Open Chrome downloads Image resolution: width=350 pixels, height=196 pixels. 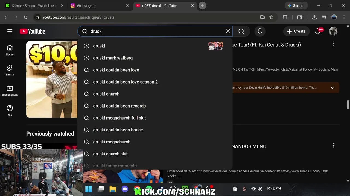[314, 17]
